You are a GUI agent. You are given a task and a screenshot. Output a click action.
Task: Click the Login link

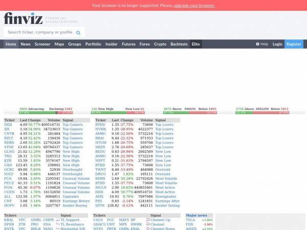pos(277,44)
